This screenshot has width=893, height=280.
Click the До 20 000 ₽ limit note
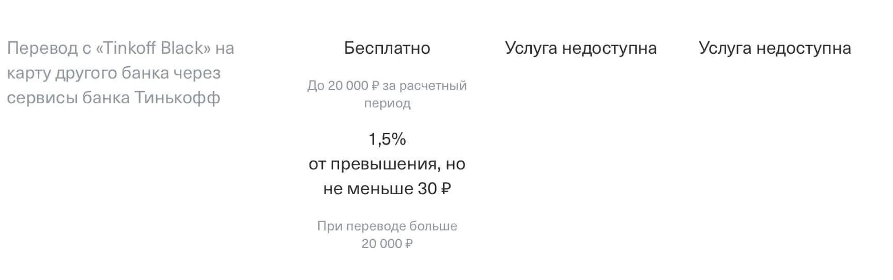[x=343, y=85]
